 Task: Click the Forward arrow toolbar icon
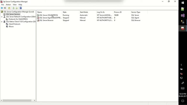click(5, 8)
